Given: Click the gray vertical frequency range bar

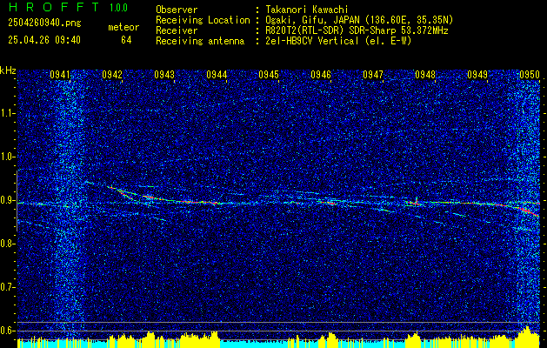Looking at the screenshot, I should [17, 201].
